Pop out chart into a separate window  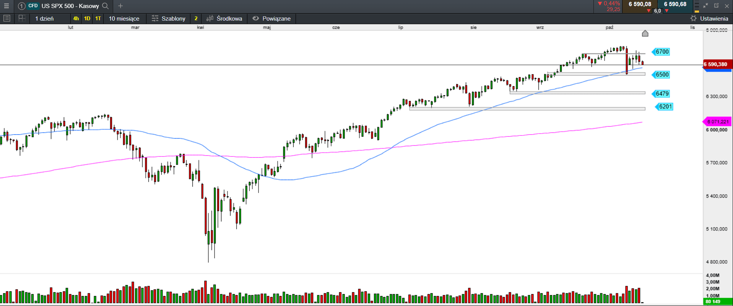pos(716,6)
